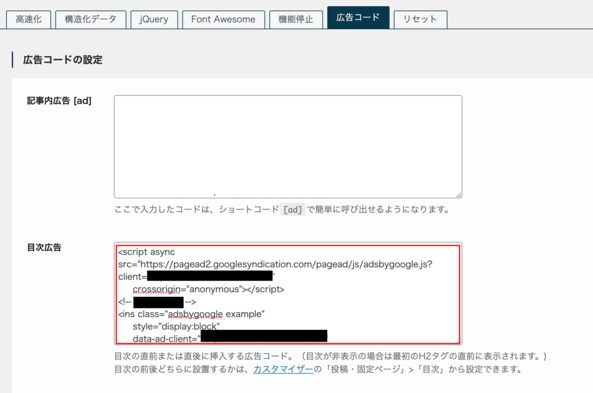Switch to the リセット tab

coord(420,19)
